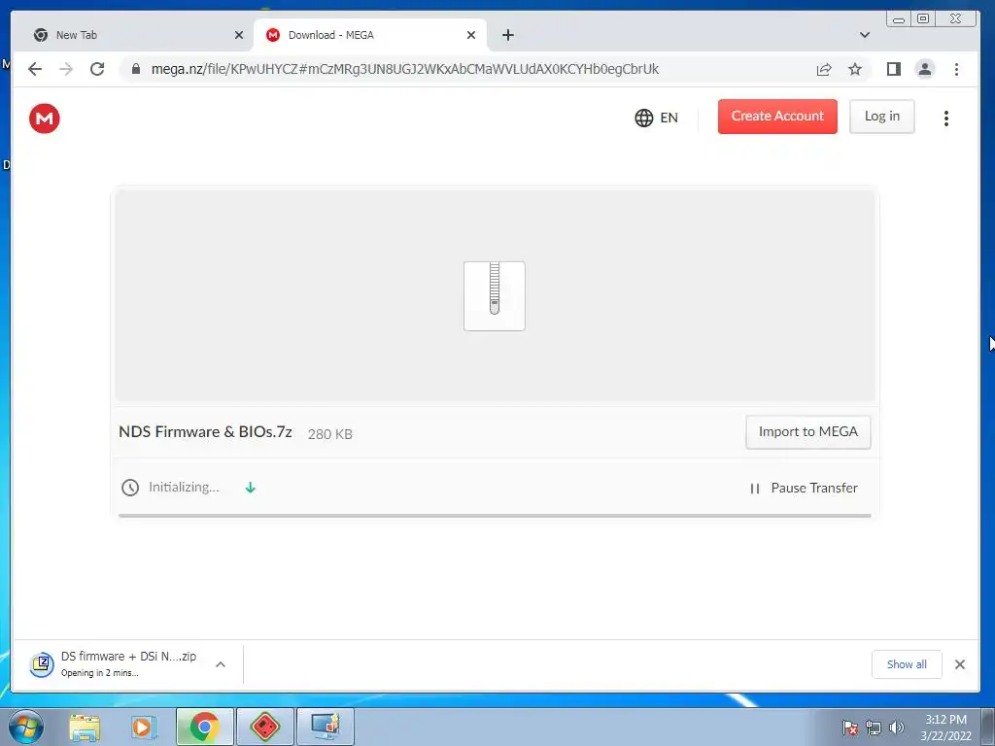
Task: Reload the MEGA page
Action: pos(97,69)
